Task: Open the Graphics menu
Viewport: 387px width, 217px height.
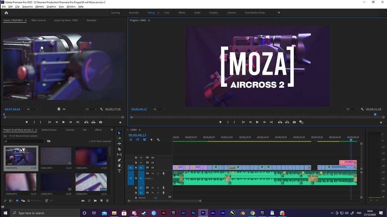Action: (x=51, y=7)
